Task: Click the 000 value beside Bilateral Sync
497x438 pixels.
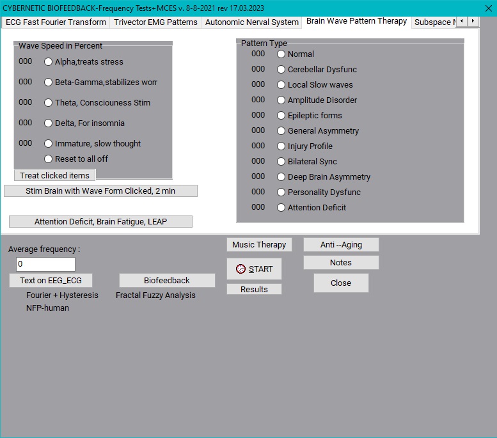Action: coord(258,161)
